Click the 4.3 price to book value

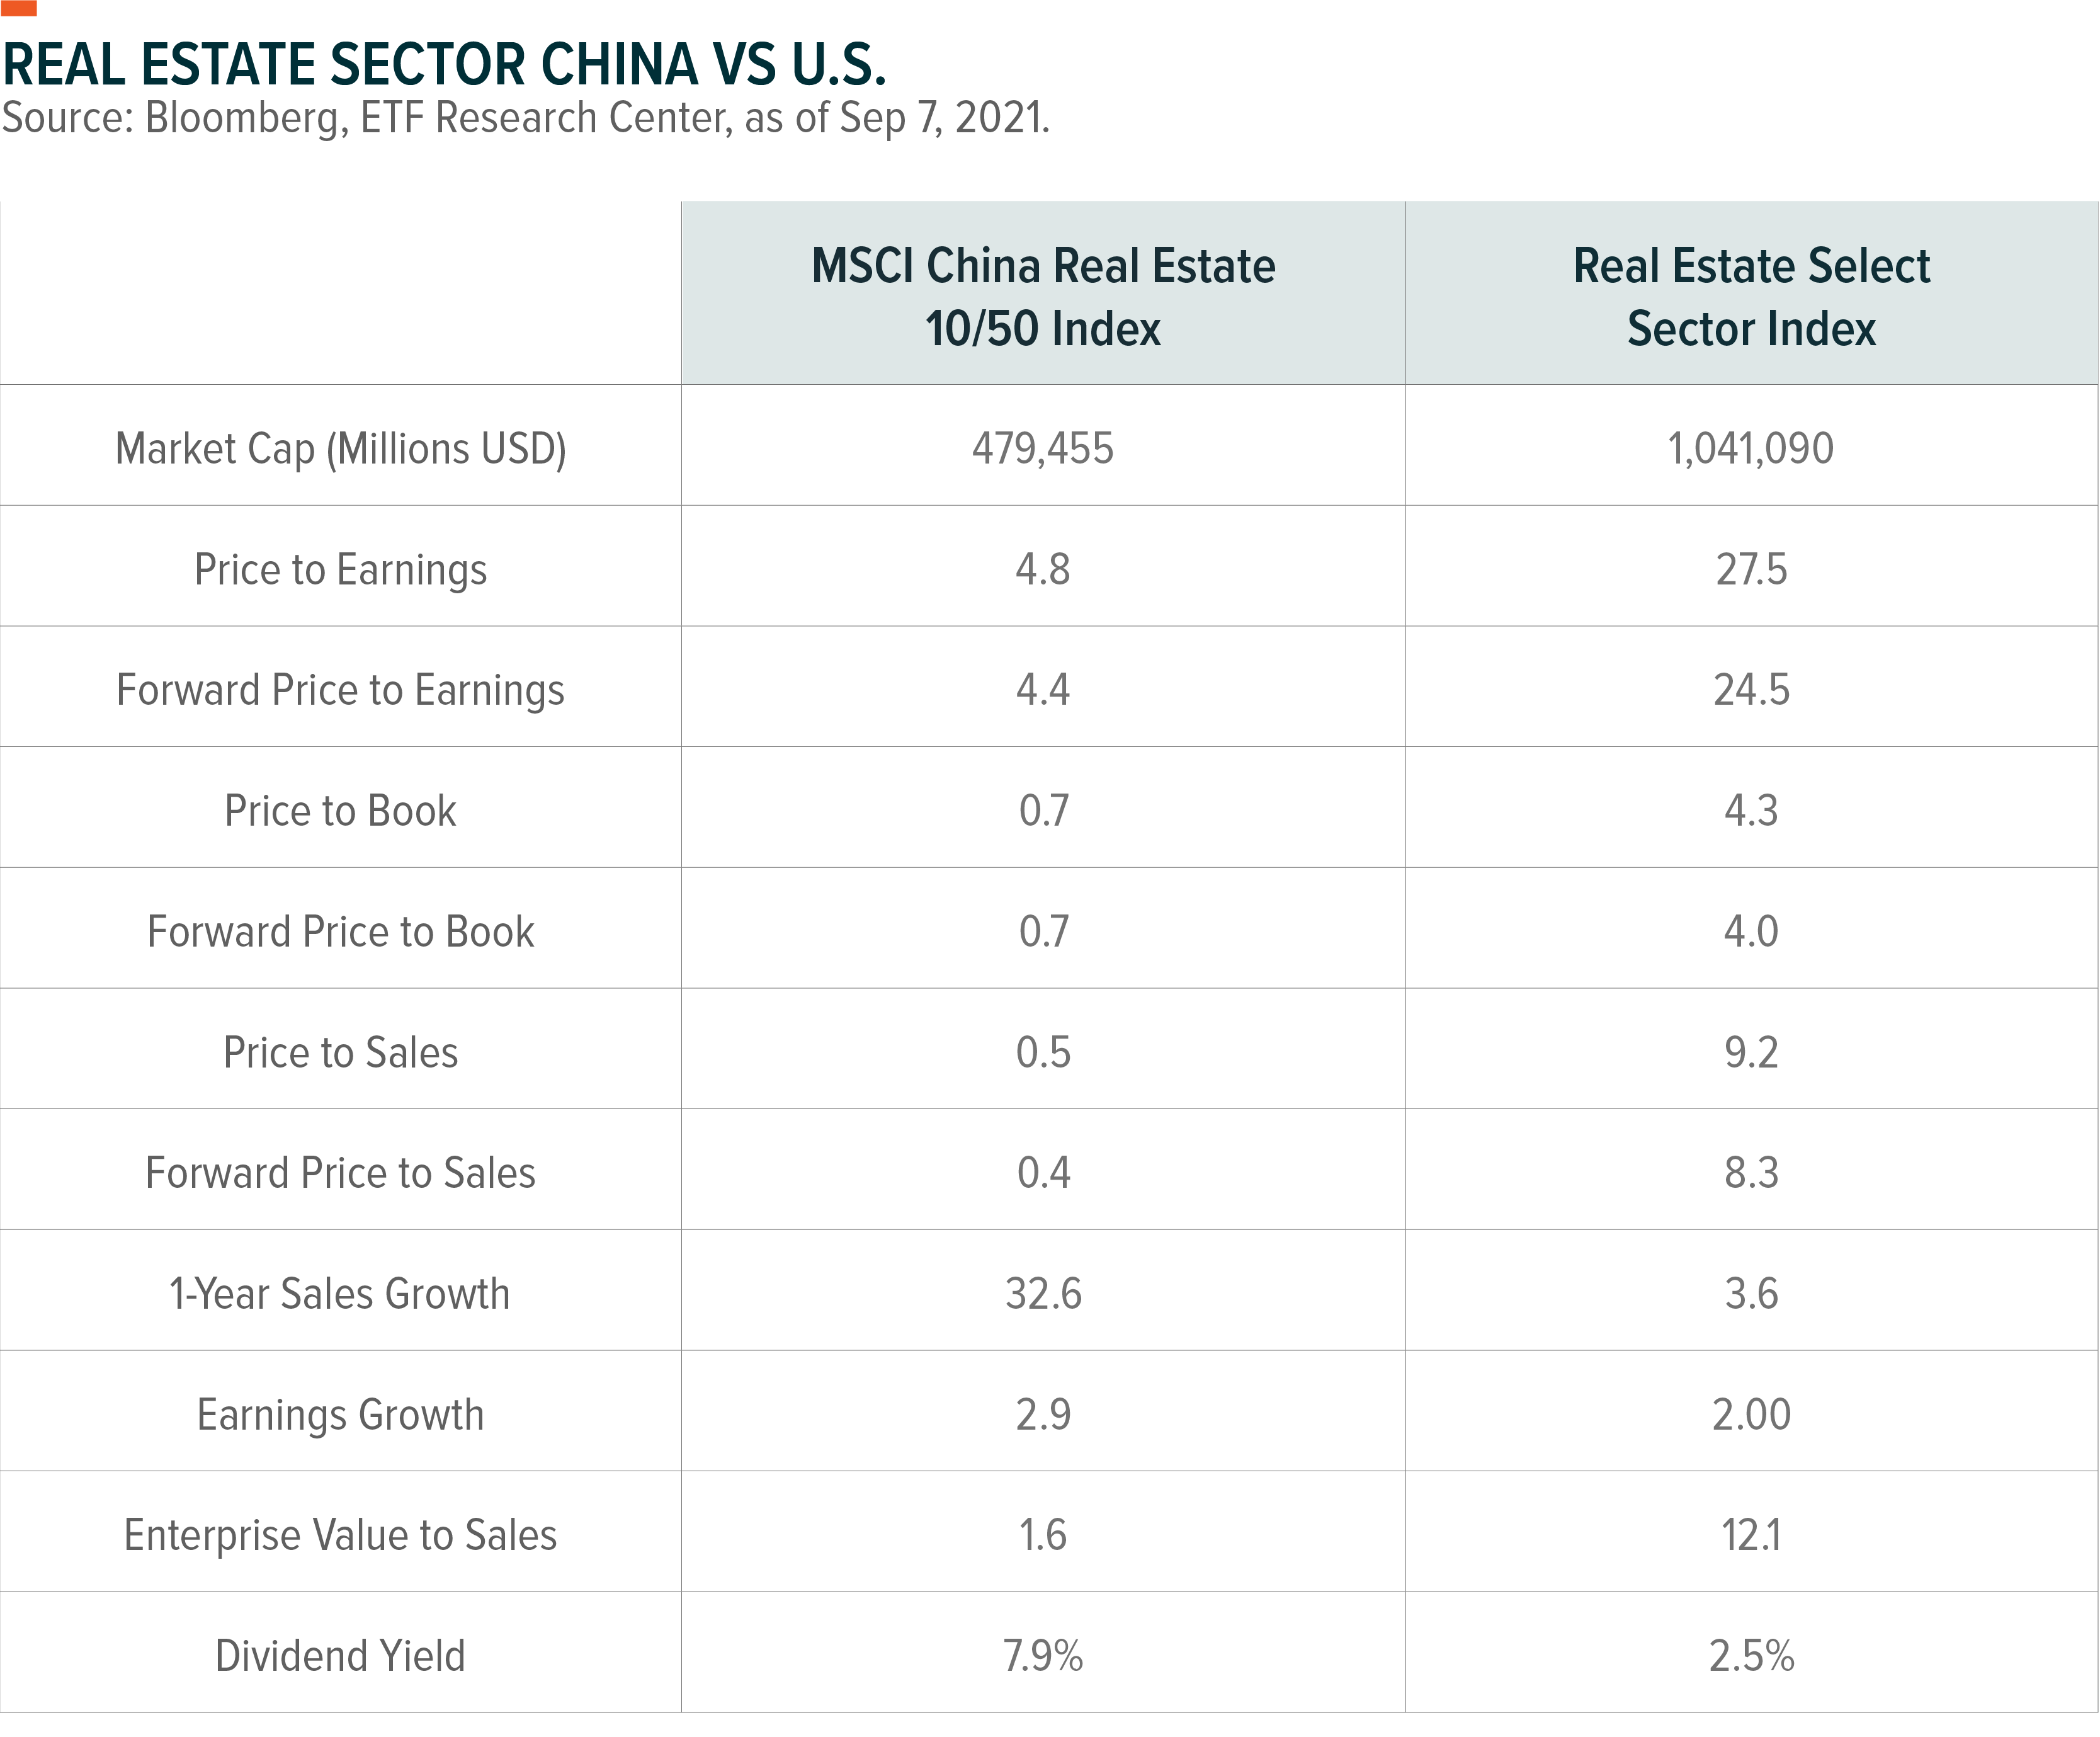(x=1751, y=810)
